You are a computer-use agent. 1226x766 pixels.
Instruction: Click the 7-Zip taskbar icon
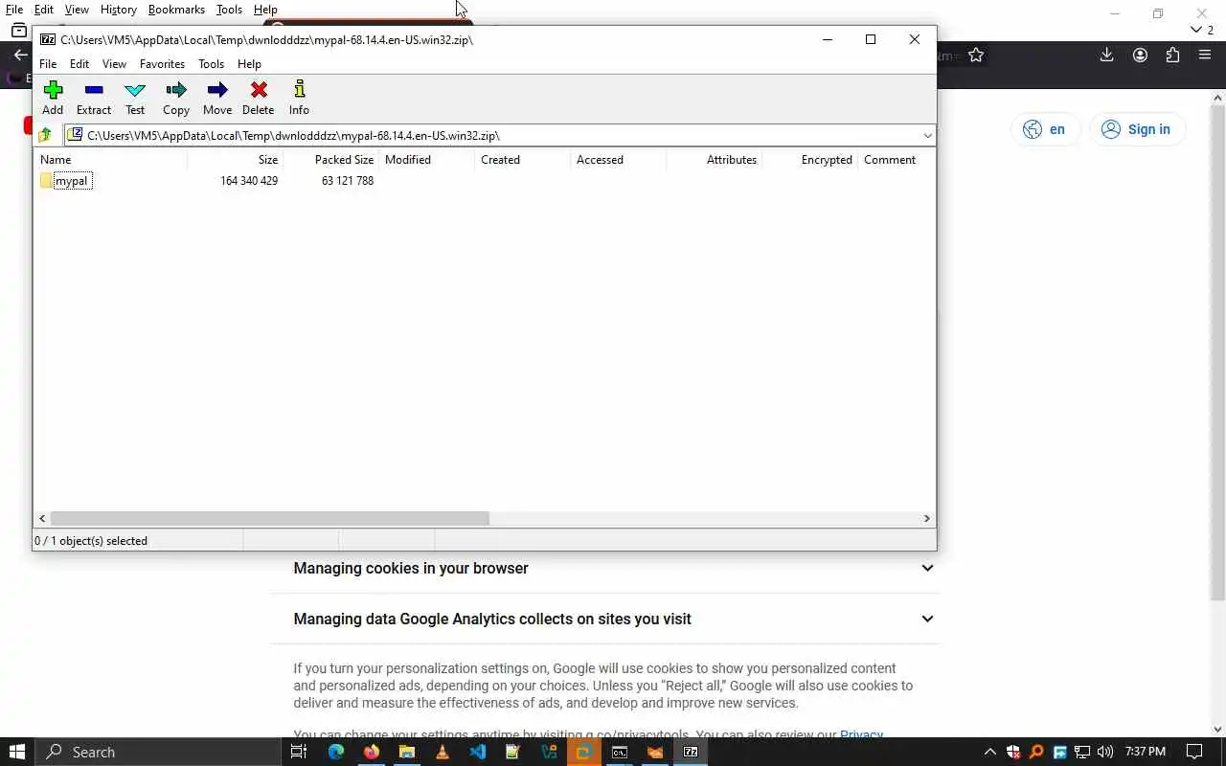click(691, 752)
